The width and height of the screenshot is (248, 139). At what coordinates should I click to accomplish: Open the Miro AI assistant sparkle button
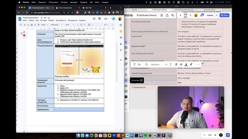(228, 135)
